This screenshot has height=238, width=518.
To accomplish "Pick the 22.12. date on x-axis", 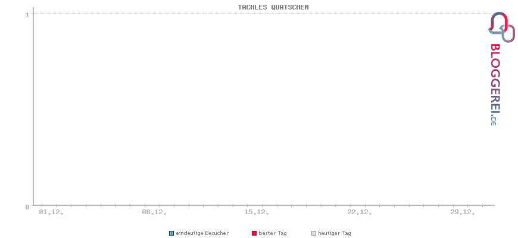I will click(360, 212).
